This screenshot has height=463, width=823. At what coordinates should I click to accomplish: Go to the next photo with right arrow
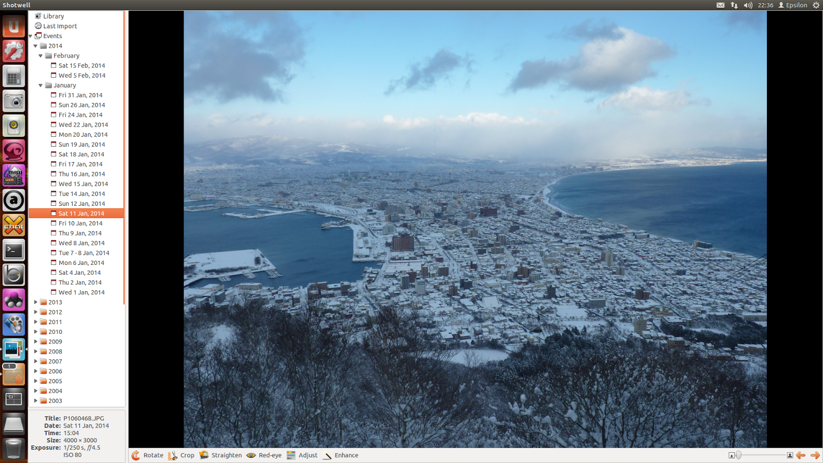(815, 455)
